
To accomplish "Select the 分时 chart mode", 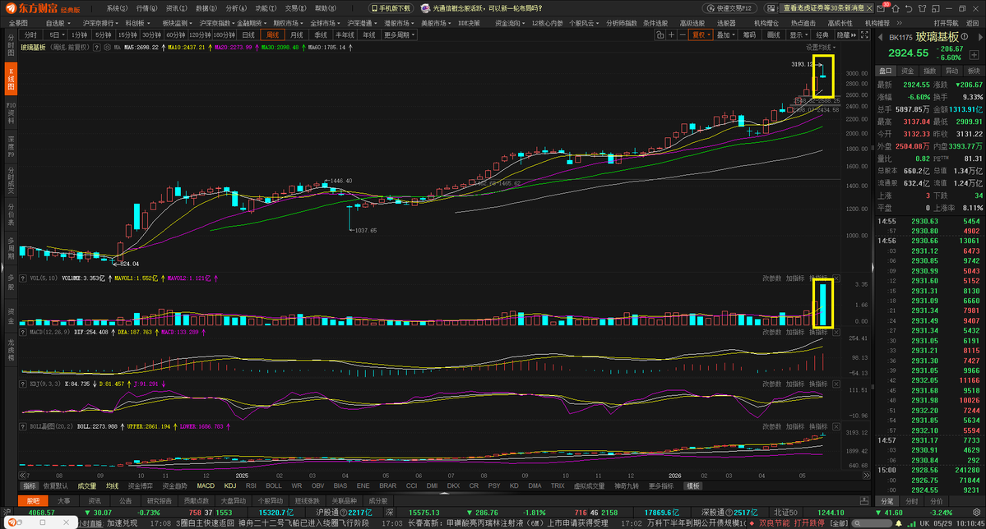I will pos(30,35).
